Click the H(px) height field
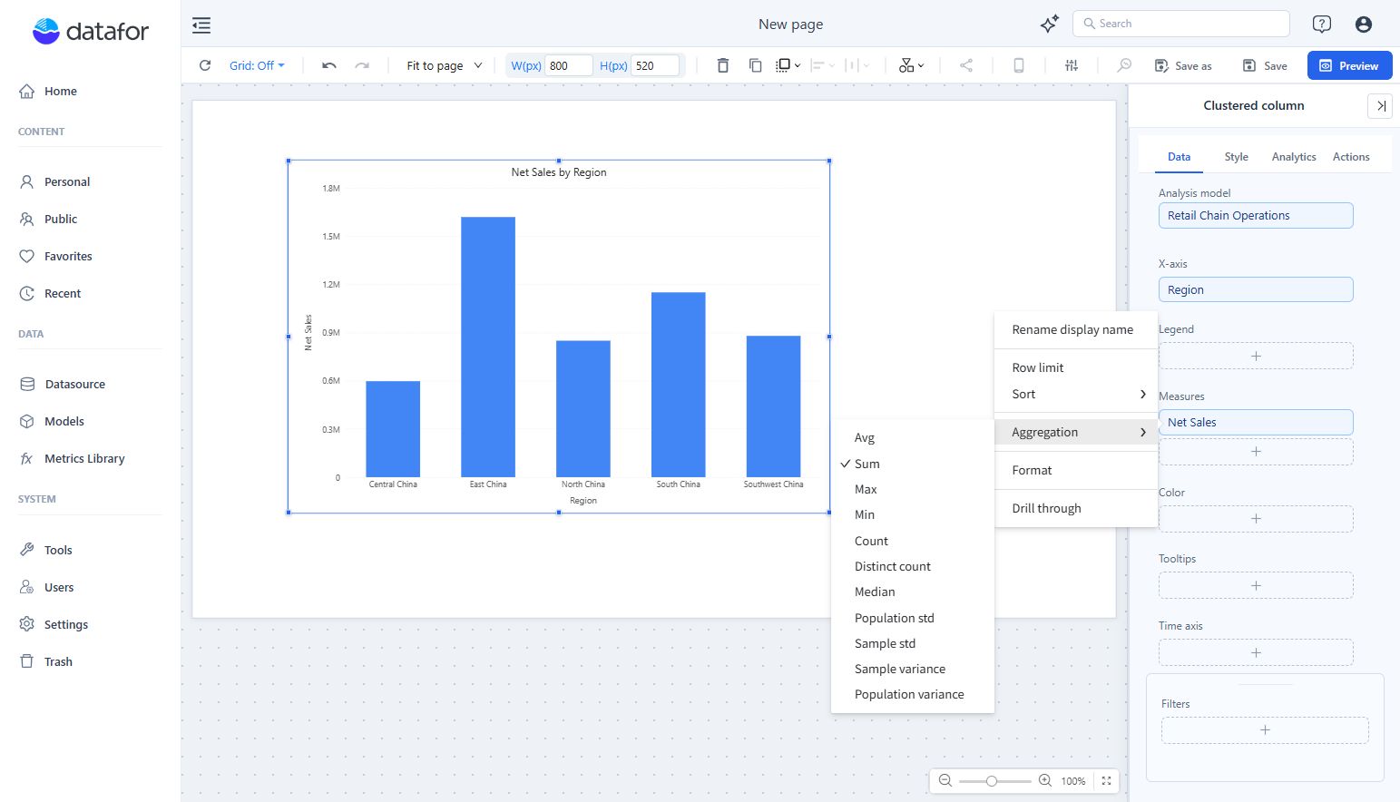 pos(654,65)
